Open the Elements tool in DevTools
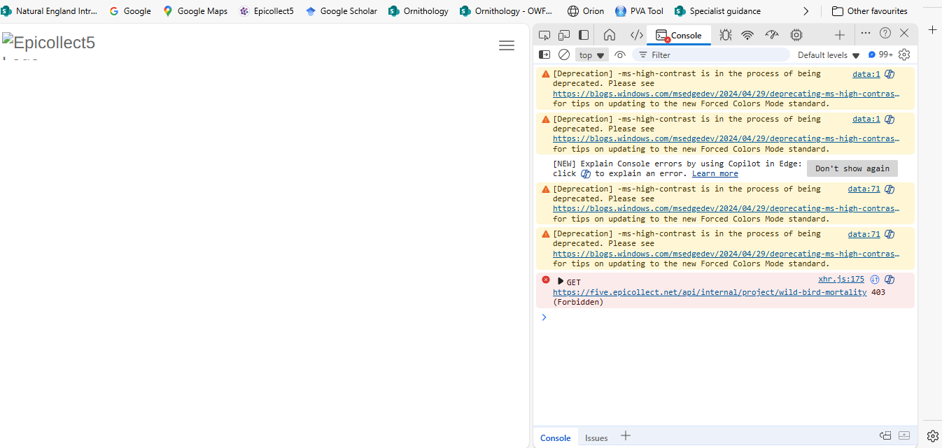The height and width of the screenshot is (448, 942). (x=636, y=35)
